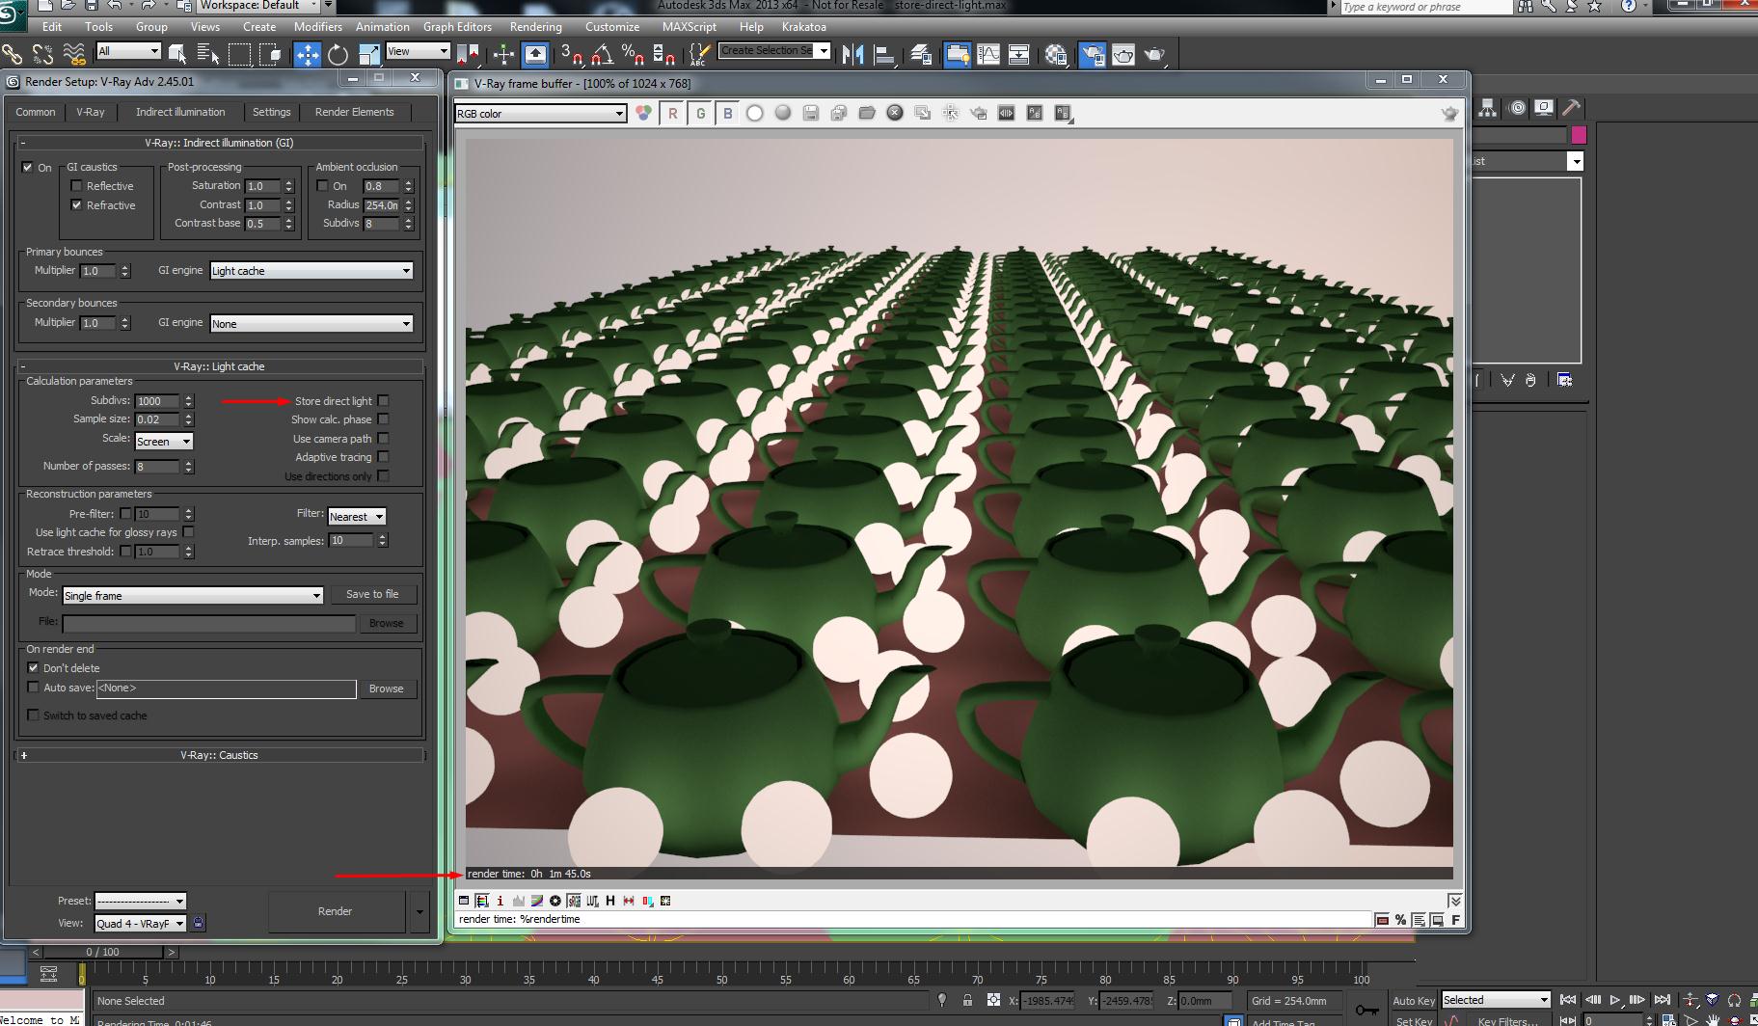The image size is (1758, 1026).
Task: Switch to alpha channel in frame buffer
Action: (x=755, y=113)
